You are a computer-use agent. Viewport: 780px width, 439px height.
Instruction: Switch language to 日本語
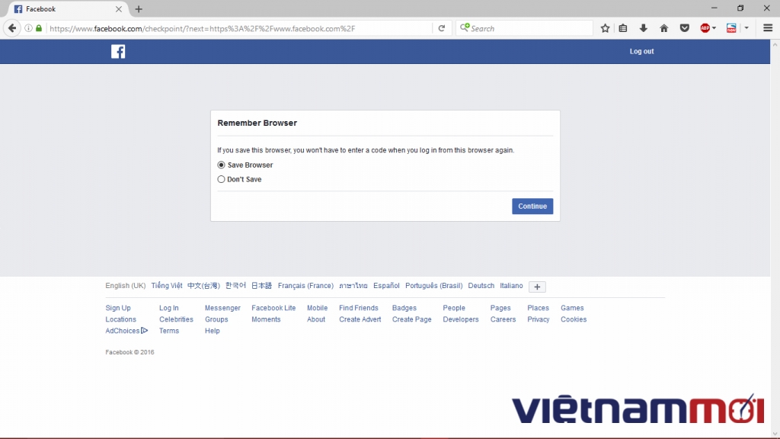[x=262, y=286]
